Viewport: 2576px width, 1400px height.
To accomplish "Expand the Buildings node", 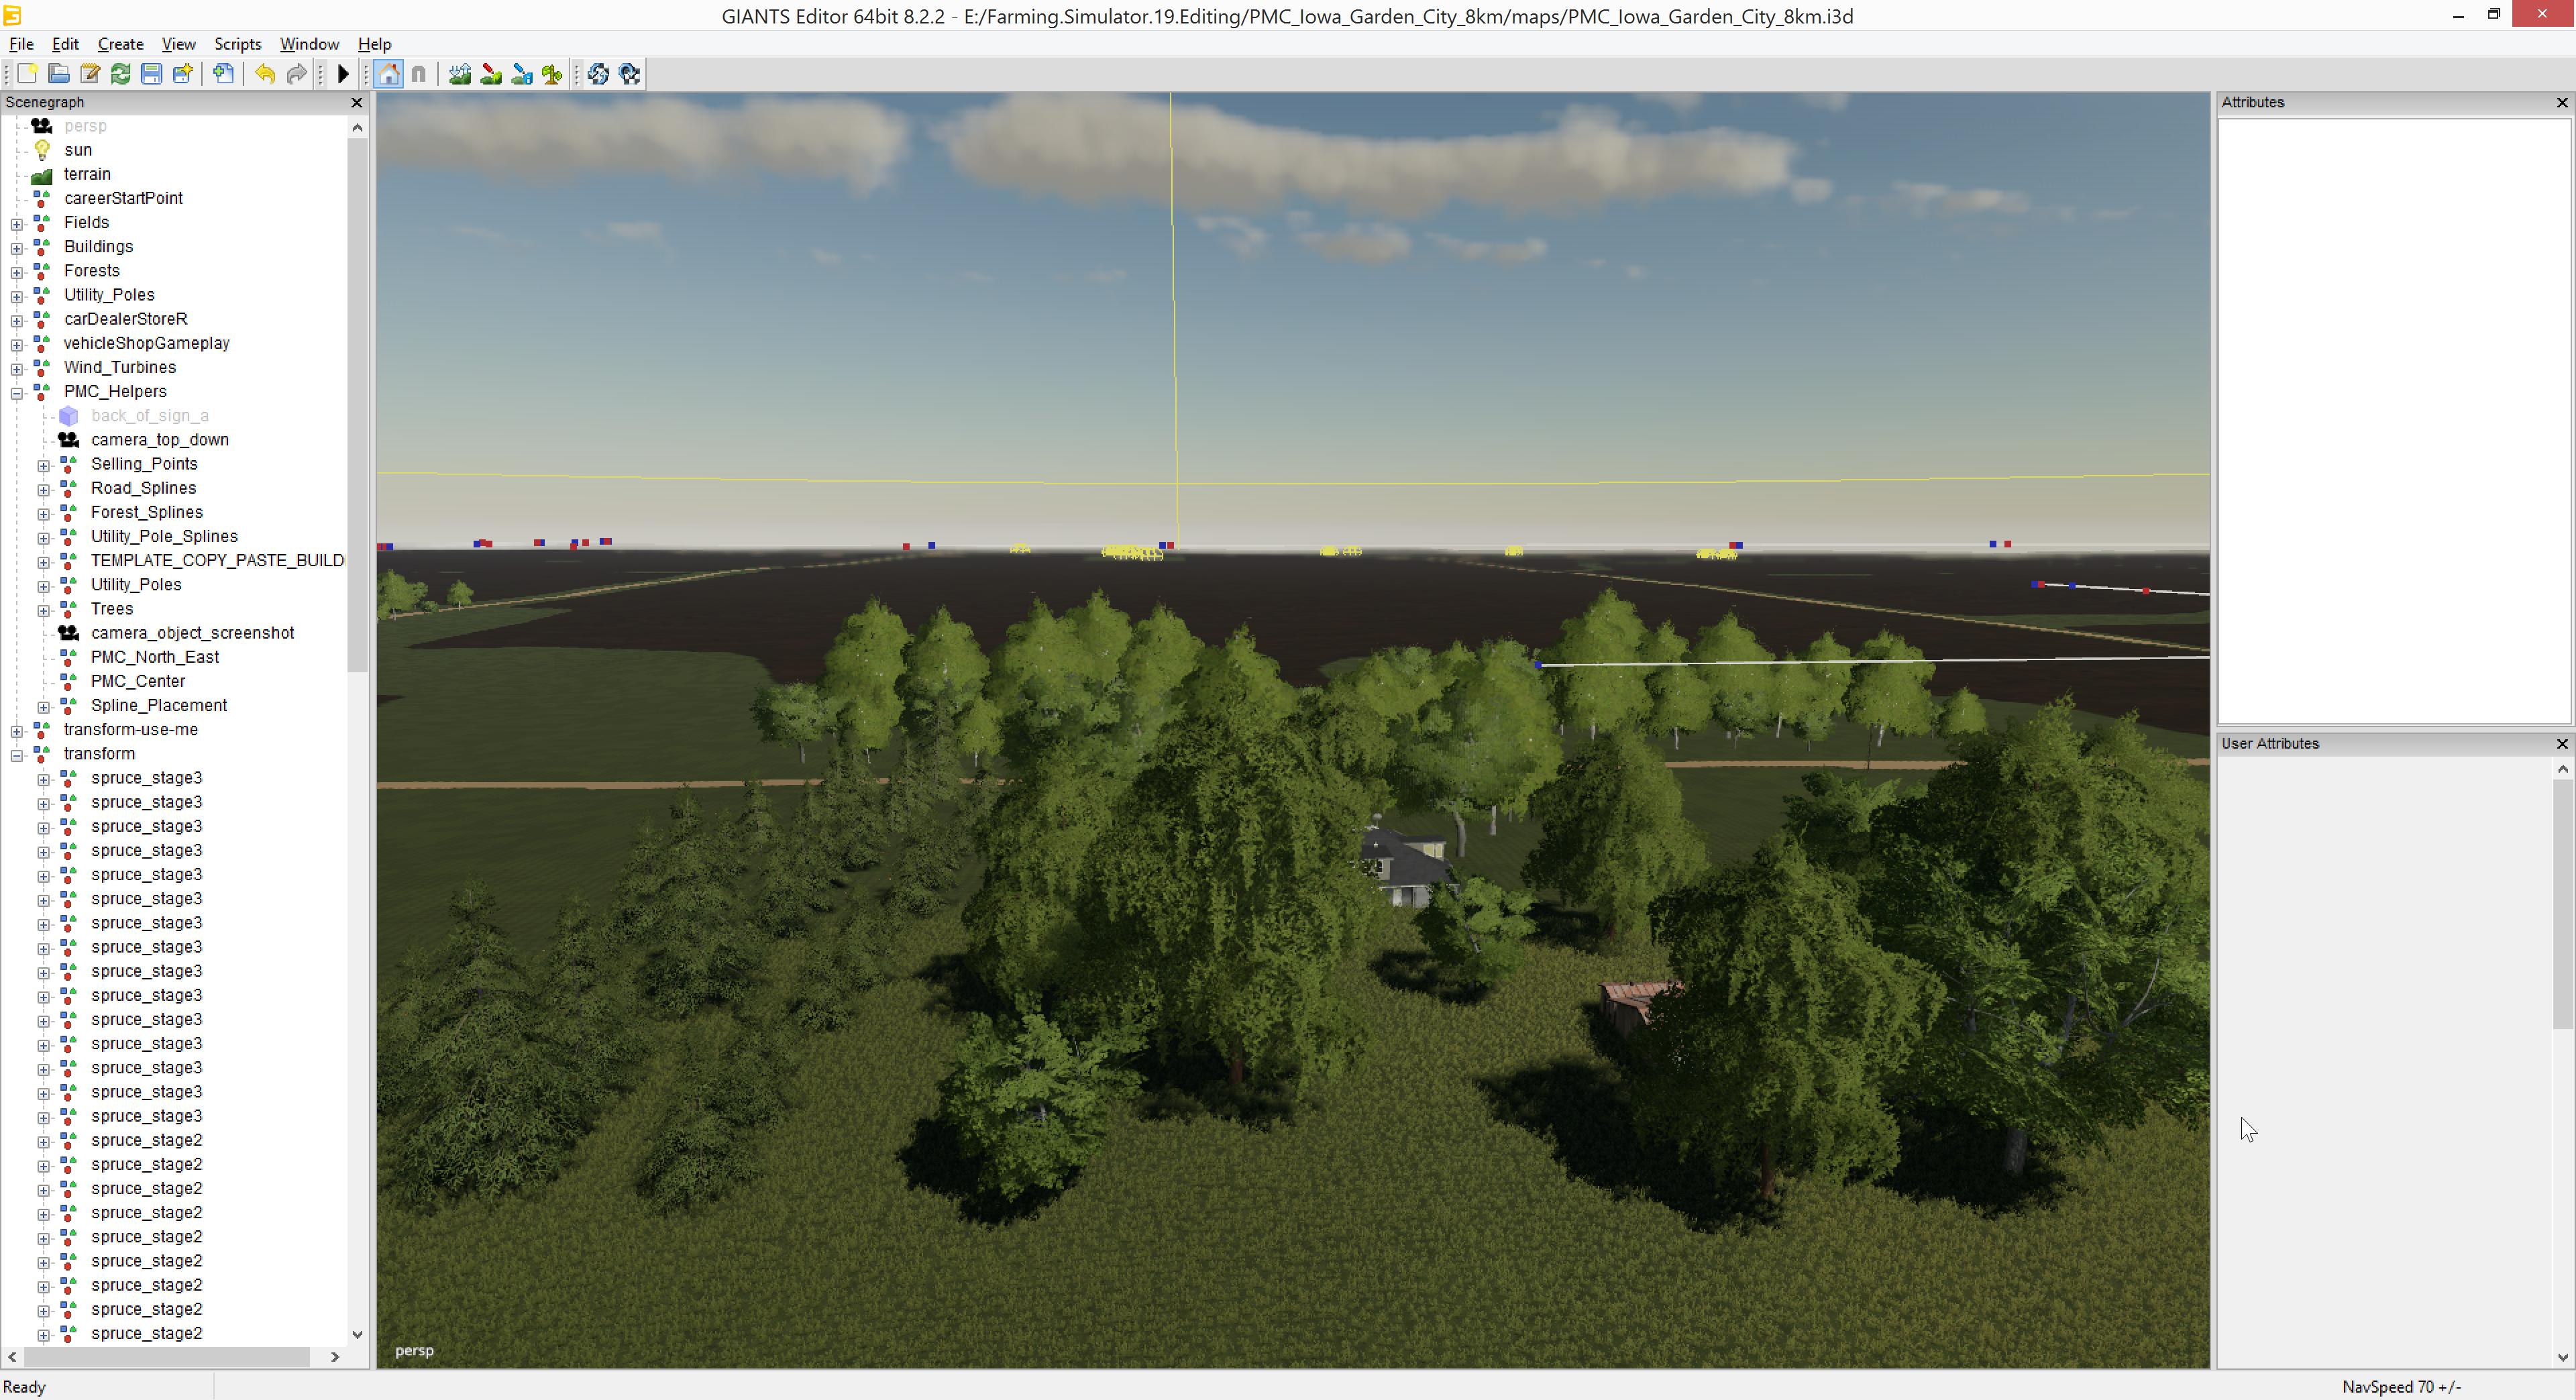I will 17,248.
